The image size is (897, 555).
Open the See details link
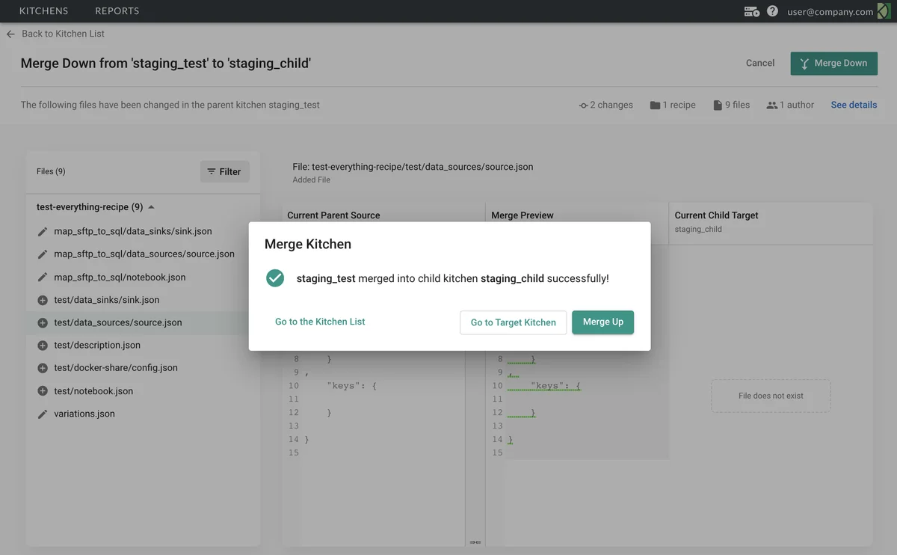click(854, 105)
